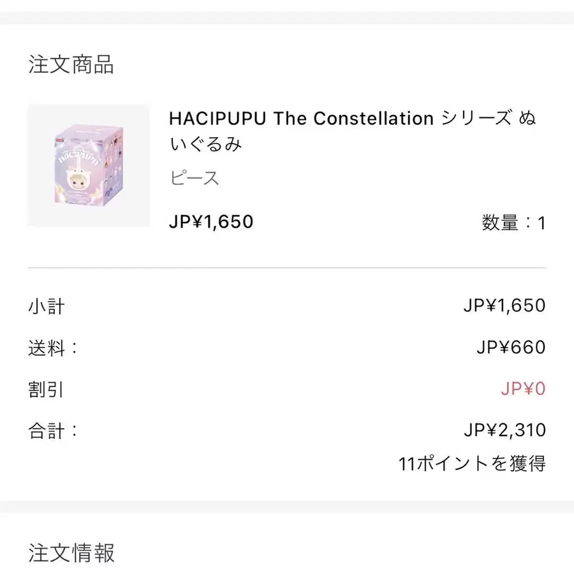The height and width of the screenshot is (574, 574).
Task: Click the 送料 shipping label
Action: pos(53,348)
